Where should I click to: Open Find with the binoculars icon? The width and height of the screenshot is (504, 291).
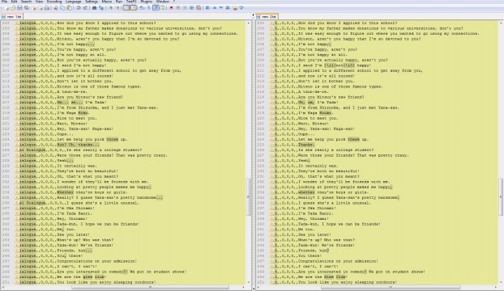[95, 8]
